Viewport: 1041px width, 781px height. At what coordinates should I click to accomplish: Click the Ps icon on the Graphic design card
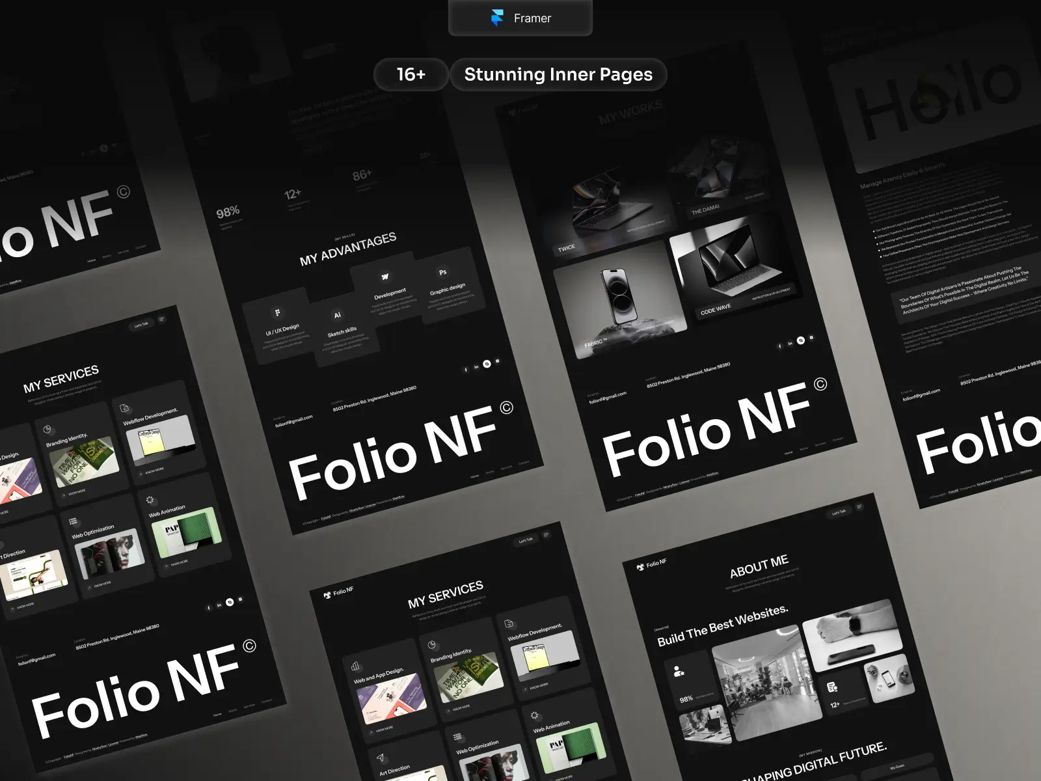(x=442, y=272)
